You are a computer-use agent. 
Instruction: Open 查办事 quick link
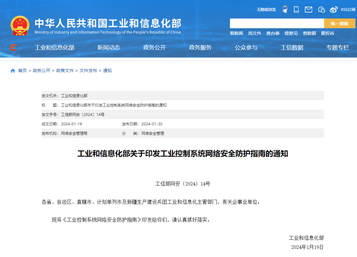pos(273,33)
